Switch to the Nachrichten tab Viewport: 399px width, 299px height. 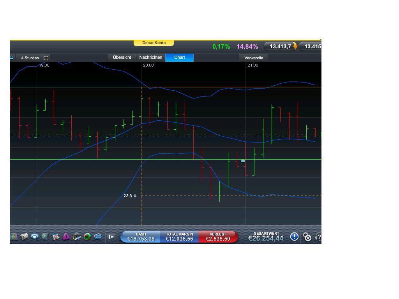150,57
